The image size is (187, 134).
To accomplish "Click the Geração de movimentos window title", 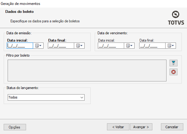I will coord(21,4).
